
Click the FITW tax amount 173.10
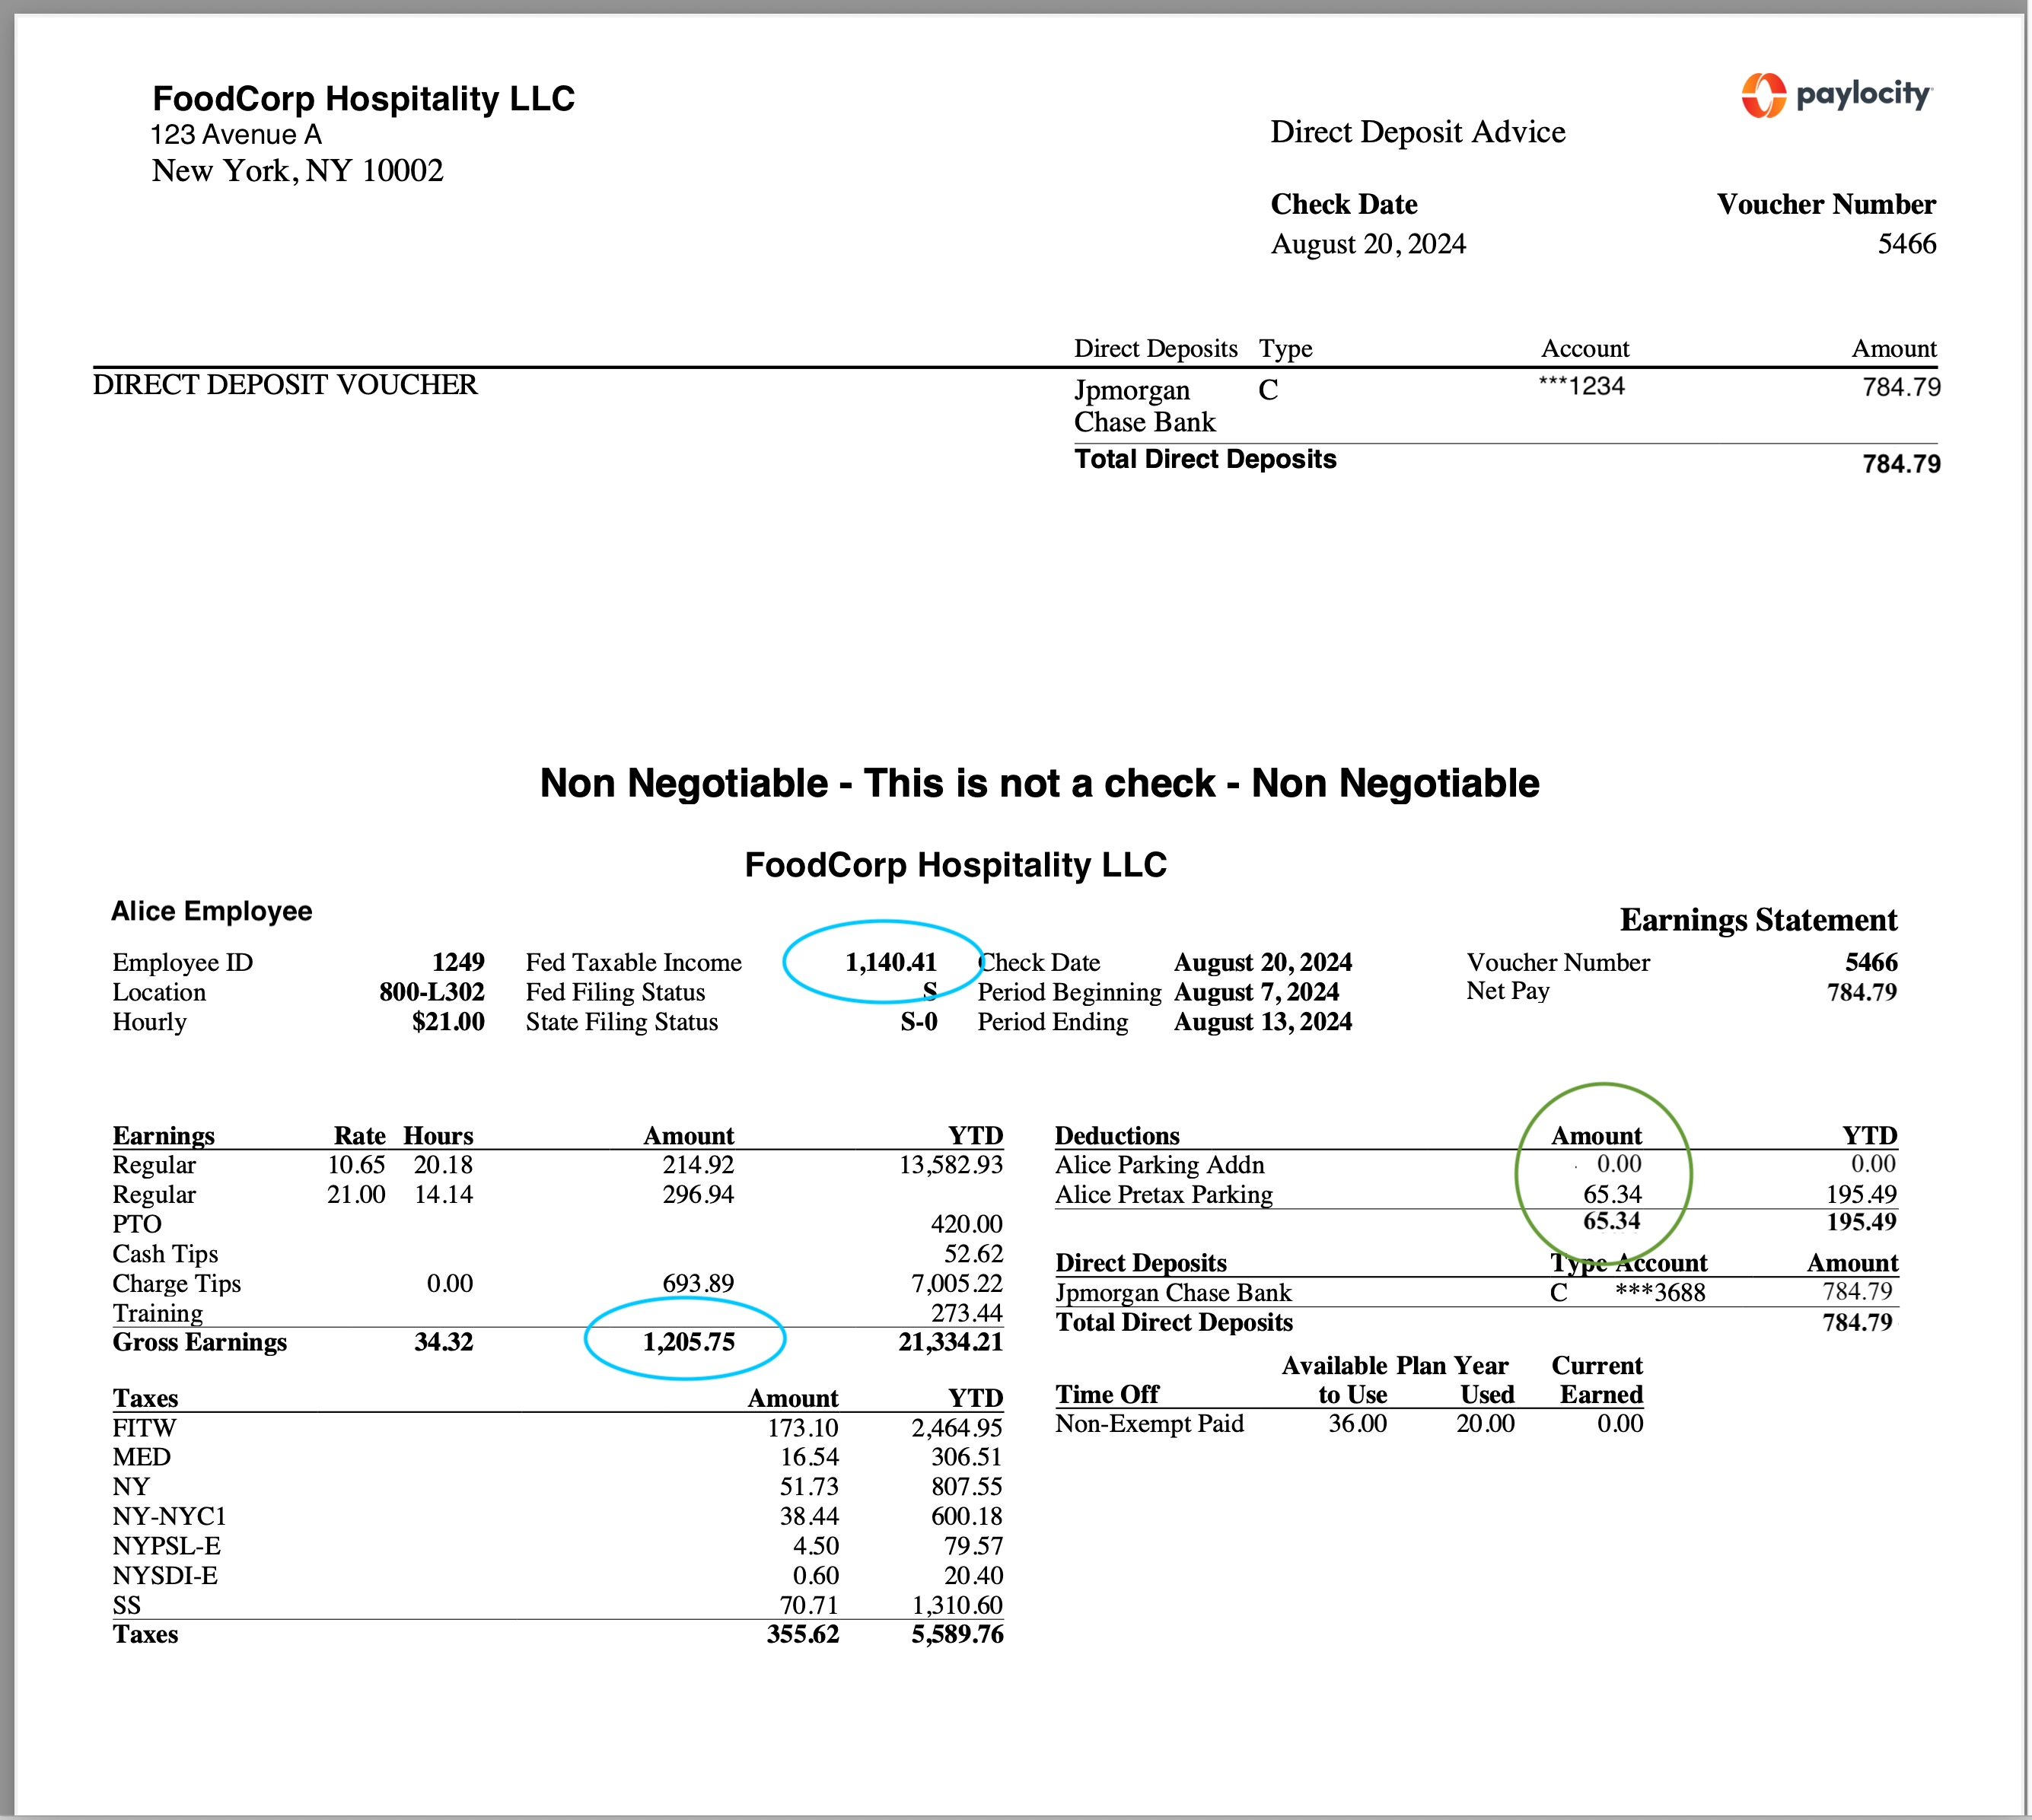pyautogui.click(x=802, y=1427)
